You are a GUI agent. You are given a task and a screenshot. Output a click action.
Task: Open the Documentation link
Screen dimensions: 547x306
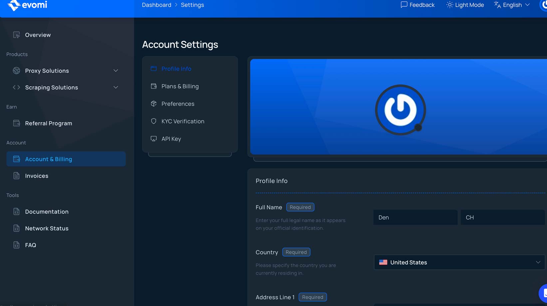[47, 212]
